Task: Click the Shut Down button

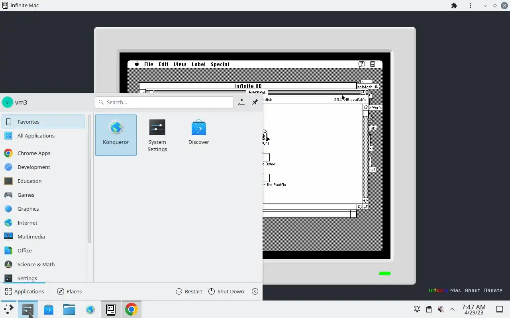Action: coord(226,291)
